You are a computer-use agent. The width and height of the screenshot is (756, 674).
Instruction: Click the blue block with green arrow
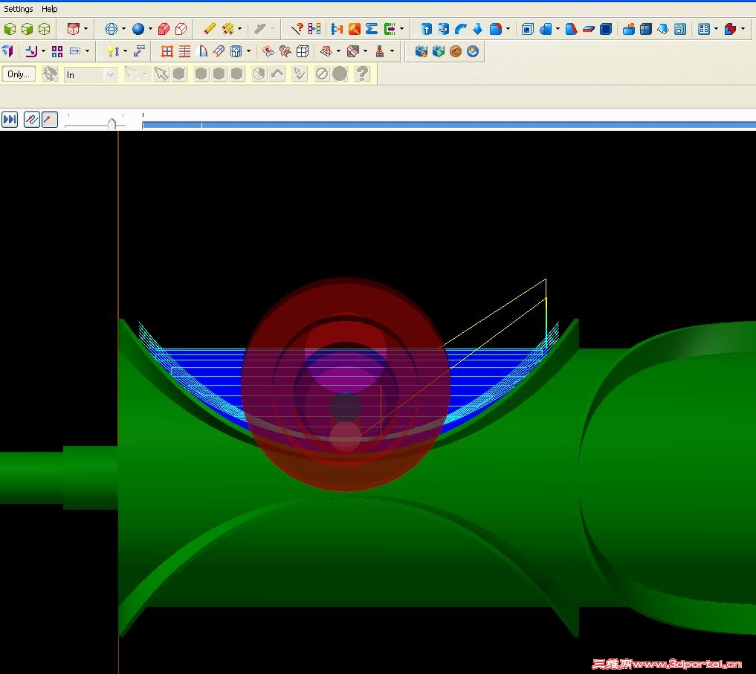[x=439, y=51]
